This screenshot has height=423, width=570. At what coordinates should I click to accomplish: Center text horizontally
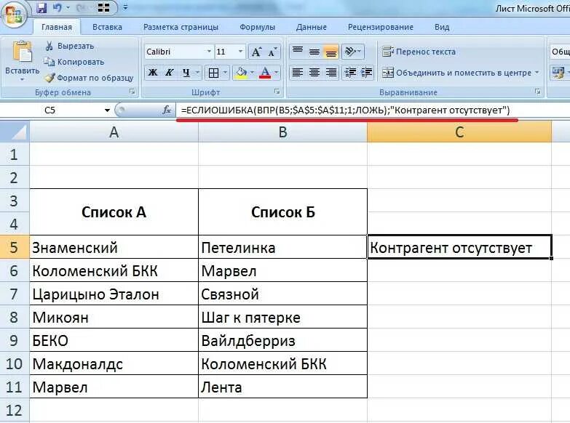coord(314,73)
